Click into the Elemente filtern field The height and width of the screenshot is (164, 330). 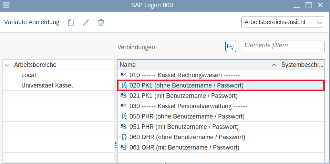283,46
